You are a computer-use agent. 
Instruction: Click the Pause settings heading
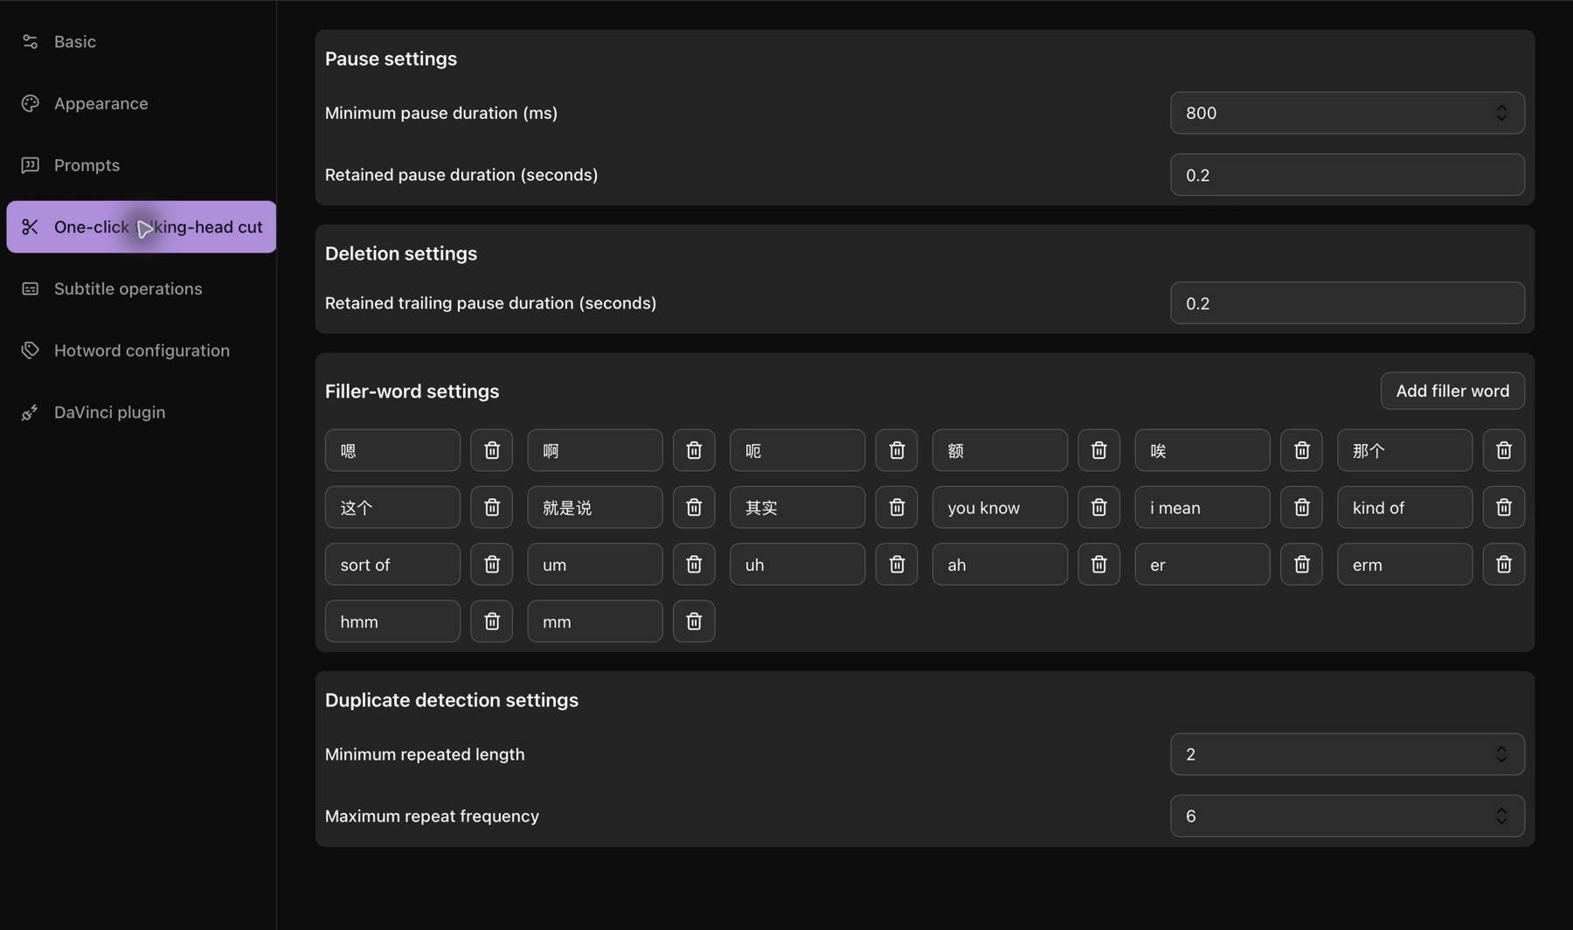391,59
